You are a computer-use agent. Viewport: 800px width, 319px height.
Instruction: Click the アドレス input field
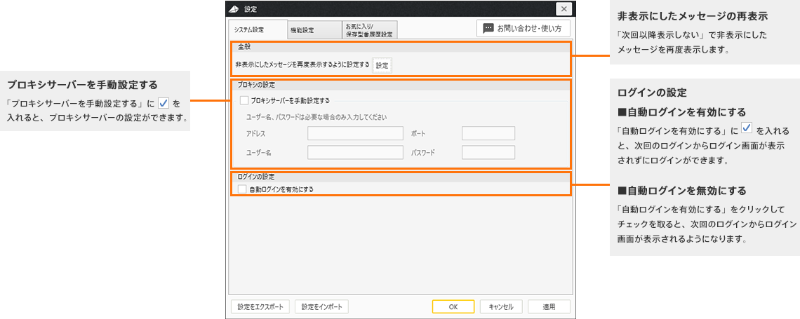point(355,133)
